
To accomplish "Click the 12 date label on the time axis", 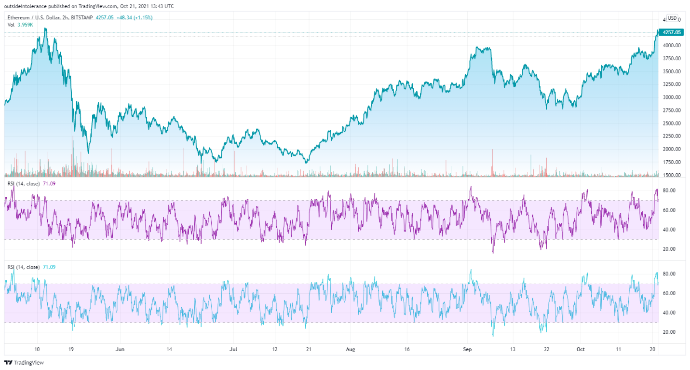I will point(275,349).
